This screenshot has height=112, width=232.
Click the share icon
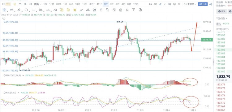point(211,4)
